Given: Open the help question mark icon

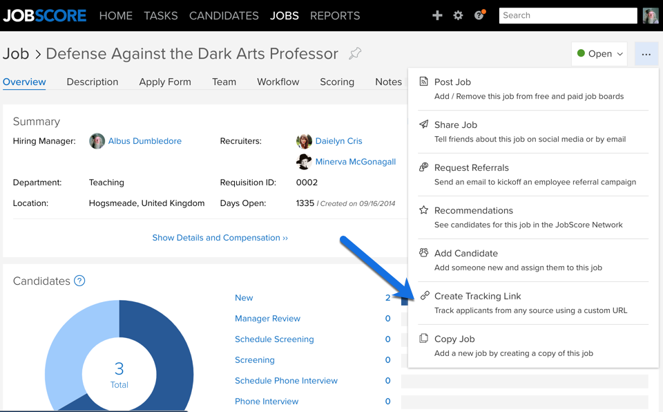Looking at the screenshot, I should pos(479,15).
